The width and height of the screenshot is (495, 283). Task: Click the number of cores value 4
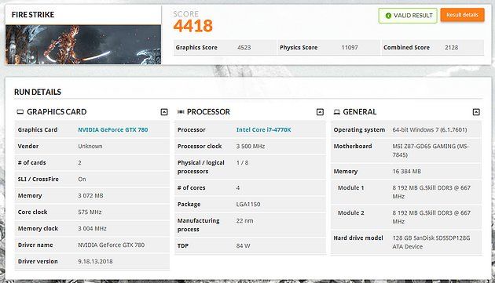point(238,188)
